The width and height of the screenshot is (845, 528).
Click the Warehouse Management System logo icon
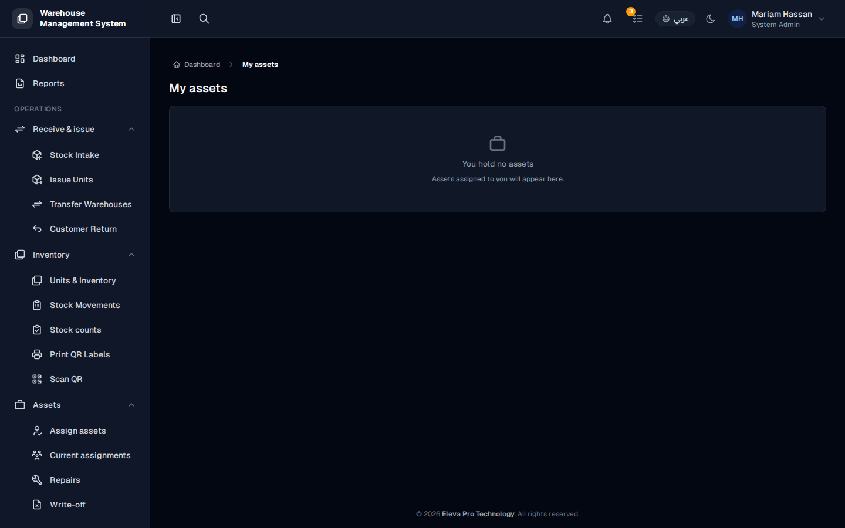coord(22,19)
